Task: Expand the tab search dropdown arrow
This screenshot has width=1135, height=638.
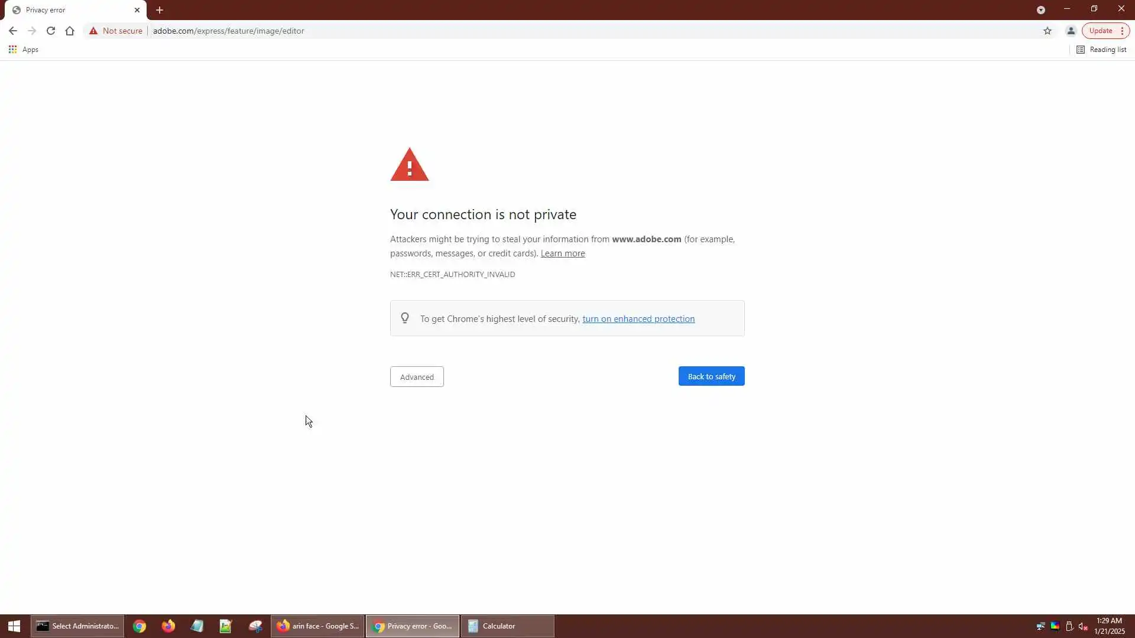Action: 1041,10
